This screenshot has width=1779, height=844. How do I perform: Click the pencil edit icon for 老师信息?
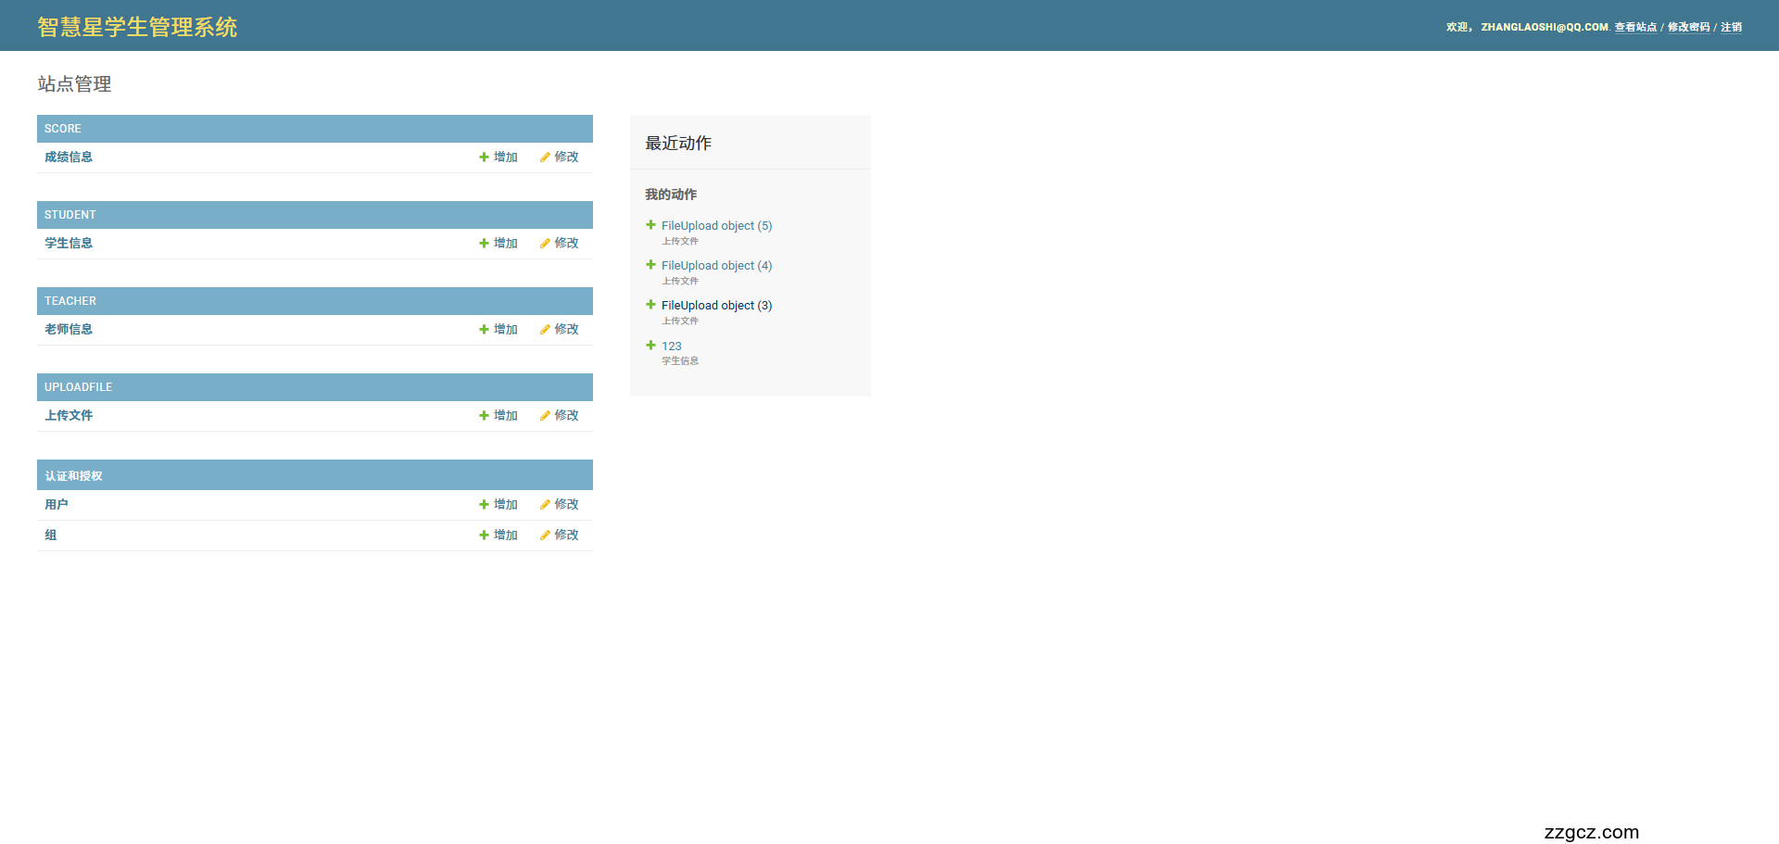[x=545, y=330]
